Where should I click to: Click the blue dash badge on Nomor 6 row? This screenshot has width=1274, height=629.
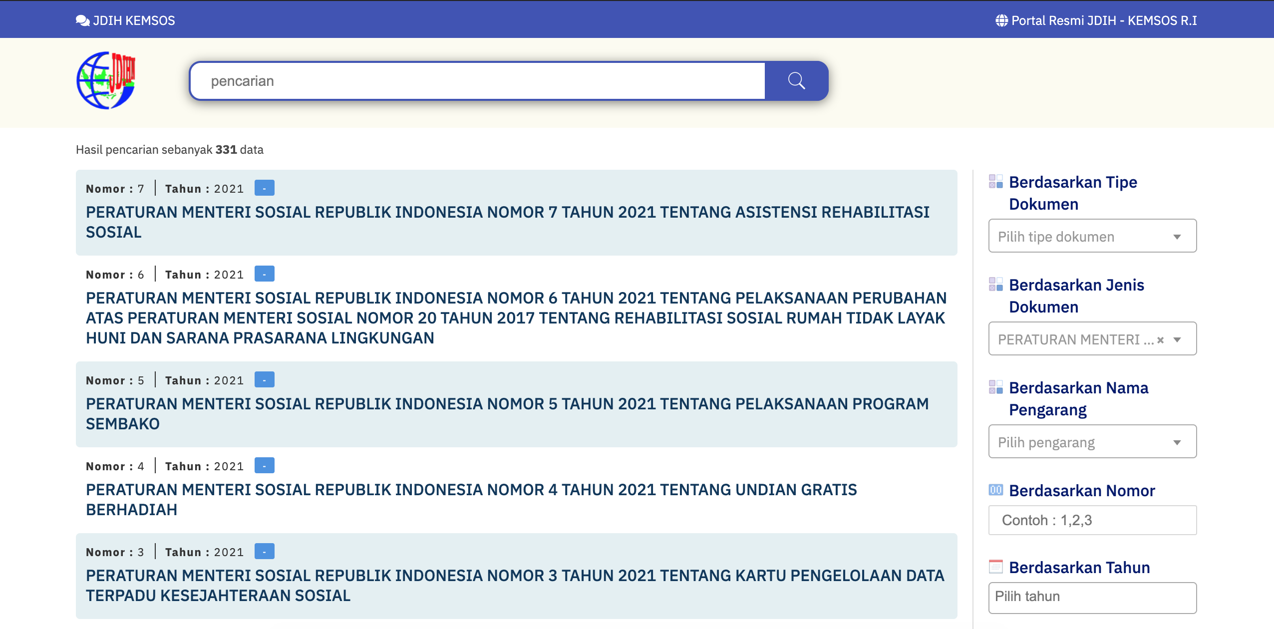point(265,274)
